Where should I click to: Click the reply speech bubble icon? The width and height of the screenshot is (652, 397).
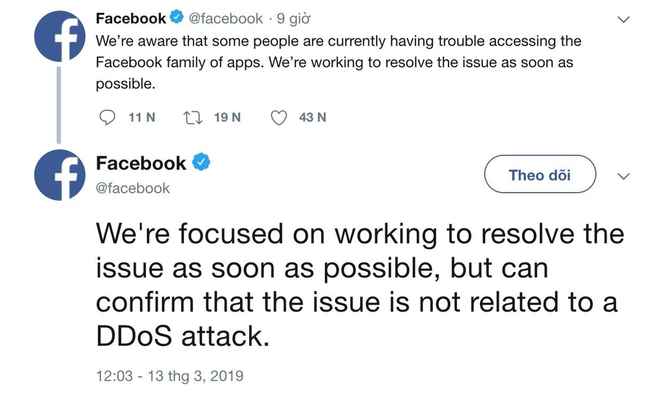[x=108, y=118]
